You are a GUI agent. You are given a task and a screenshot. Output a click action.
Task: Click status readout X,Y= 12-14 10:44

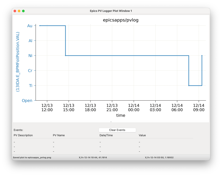[93, 157]
